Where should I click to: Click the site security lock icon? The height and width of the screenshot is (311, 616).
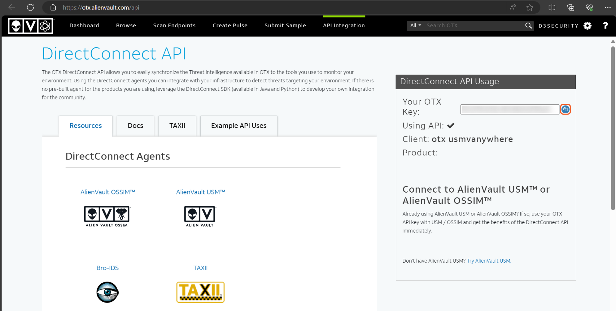(x=53, y=8)
